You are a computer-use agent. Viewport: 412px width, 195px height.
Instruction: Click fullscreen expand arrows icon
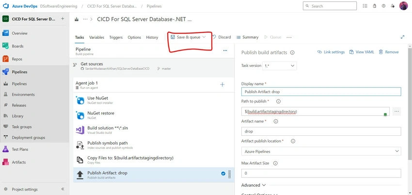coord(402,37)
